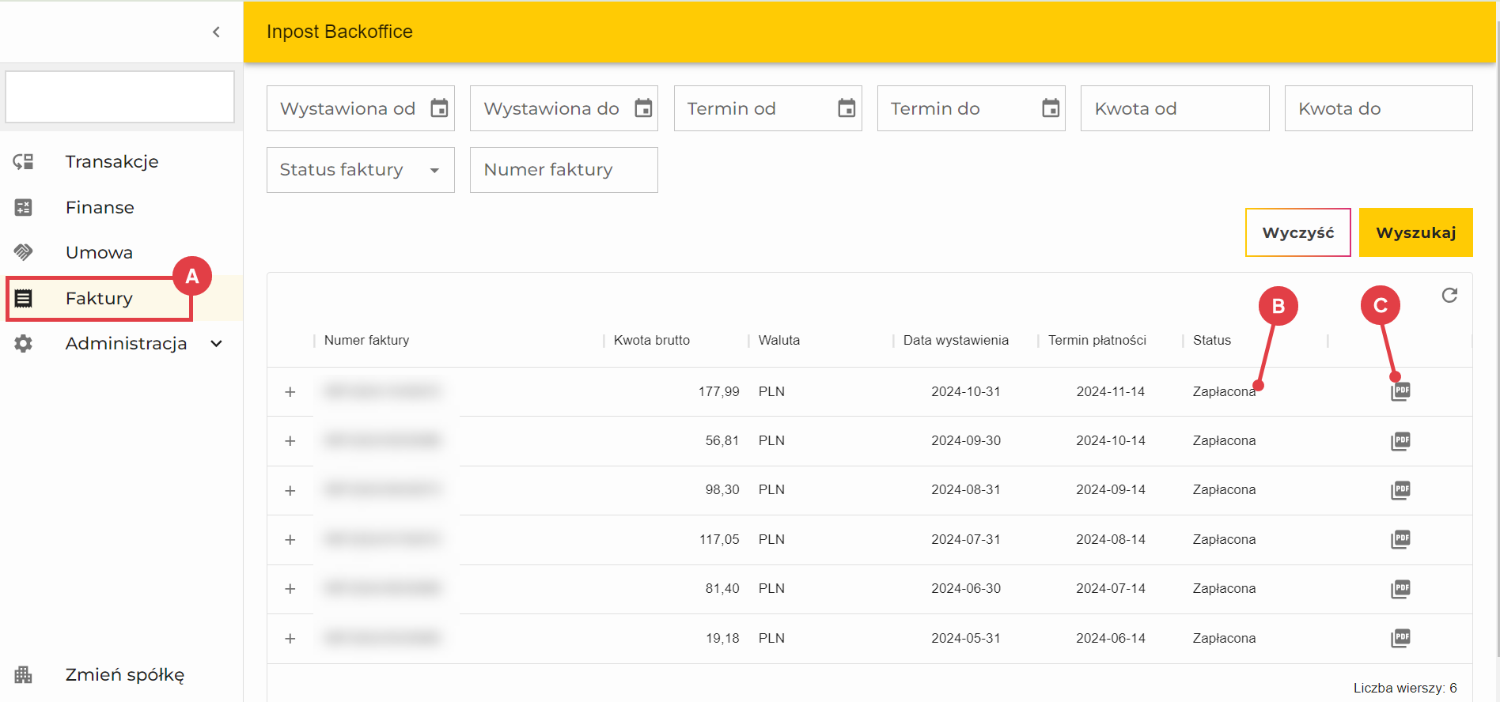
Task: Click the Zmień spółkę building icon
Action: click(24, 674)
